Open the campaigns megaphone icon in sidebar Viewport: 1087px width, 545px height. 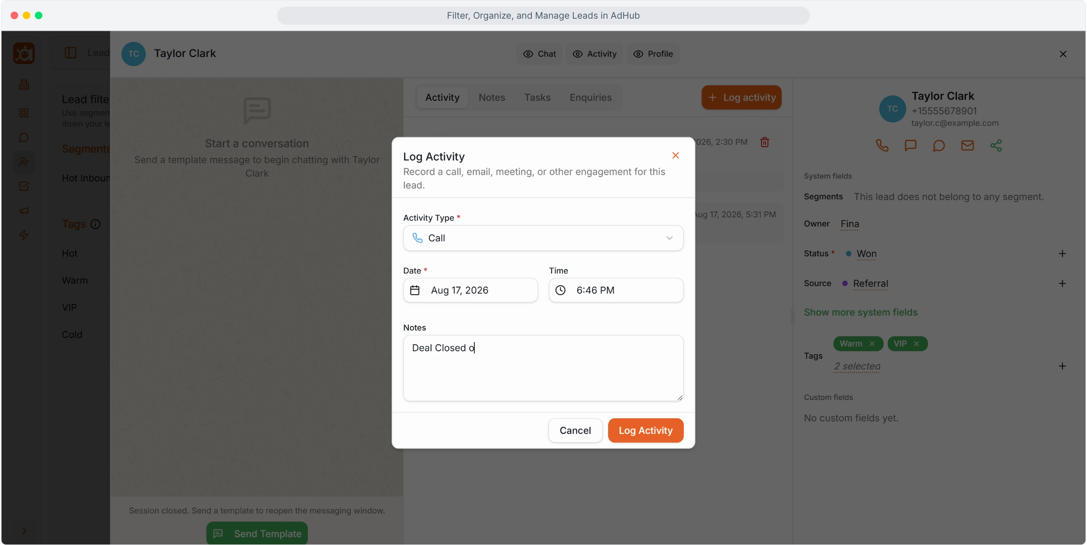click(x=24, y=210)
